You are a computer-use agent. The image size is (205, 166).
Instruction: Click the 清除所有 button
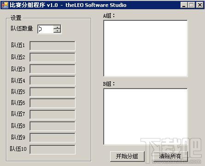coord(170,156)
